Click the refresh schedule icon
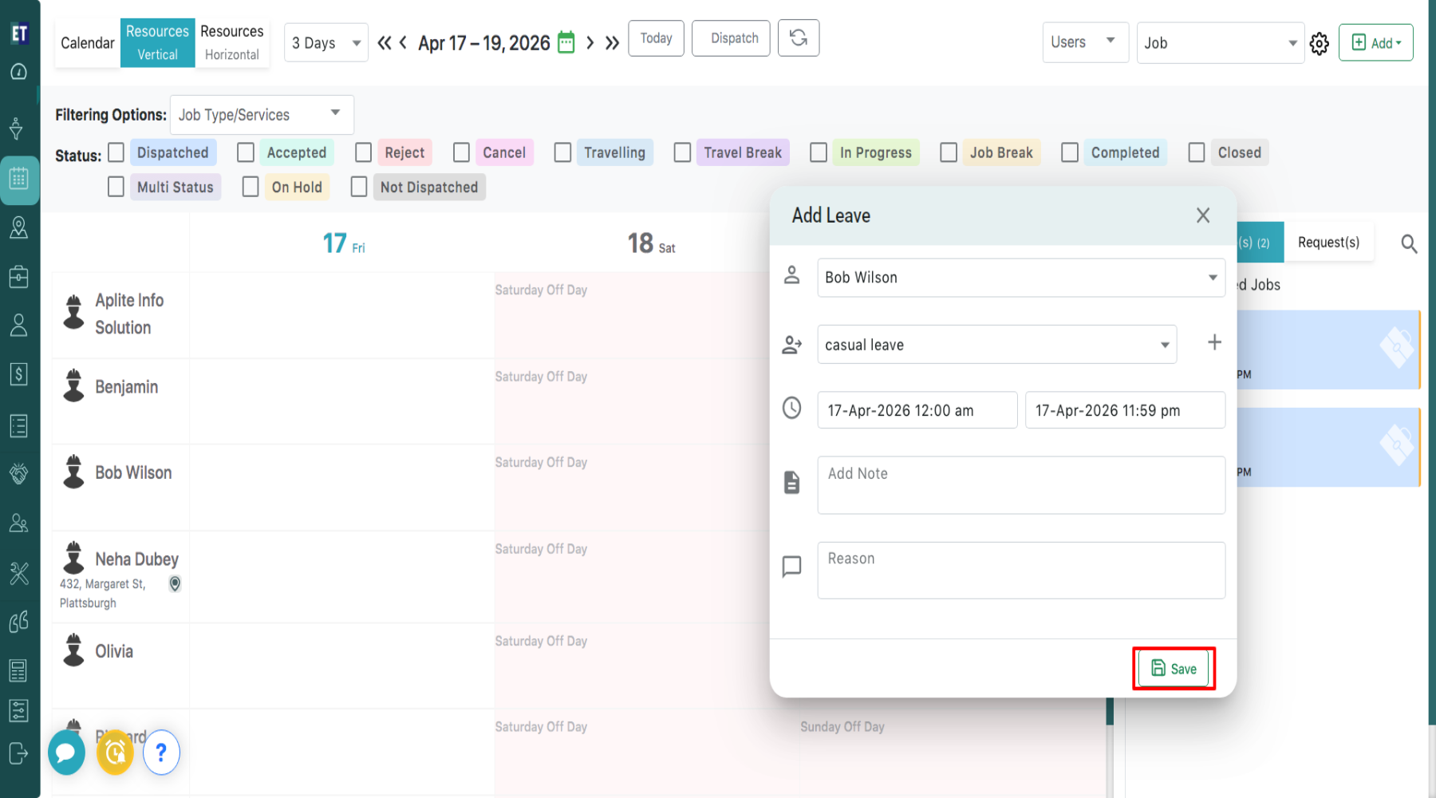Viewport: 1436px width, 798px height. point(798,38)
